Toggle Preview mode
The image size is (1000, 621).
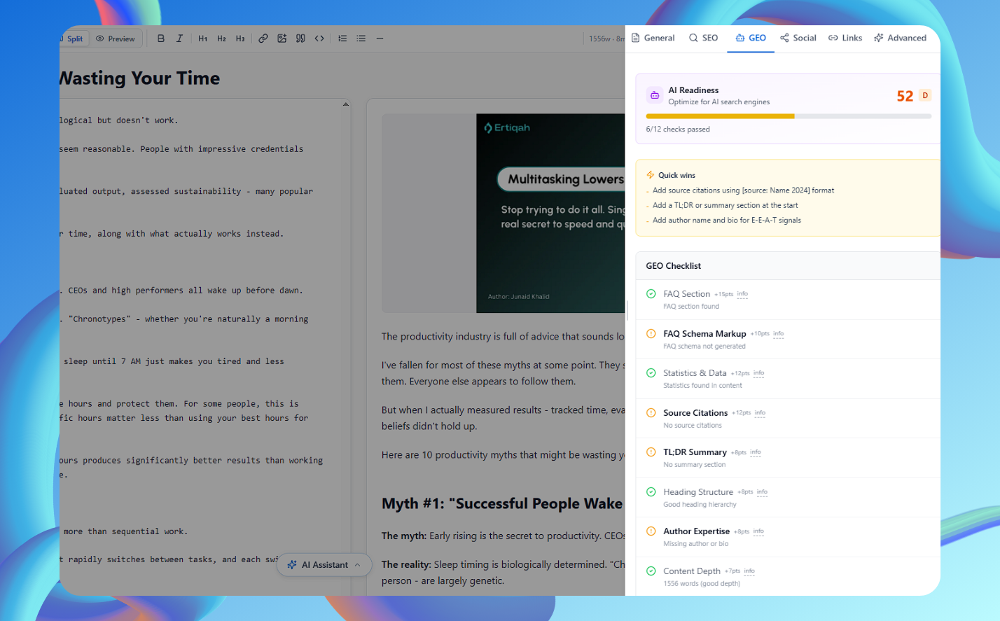[x=116, y=39]
